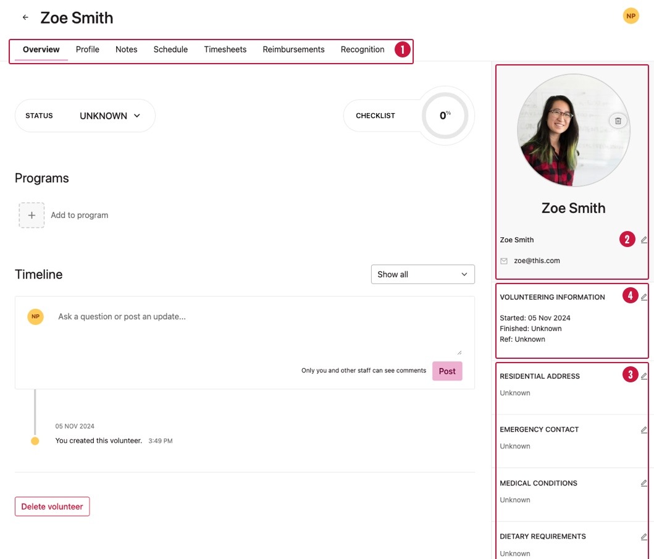Click the checklist 0% progress circle
This screenshot has width=654, height=559.
(x=445, y=116)
